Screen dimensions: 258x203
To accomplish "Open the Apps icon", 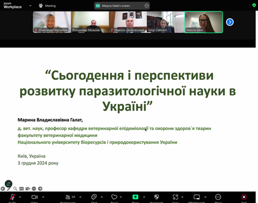I will click(x=175, y=197).
